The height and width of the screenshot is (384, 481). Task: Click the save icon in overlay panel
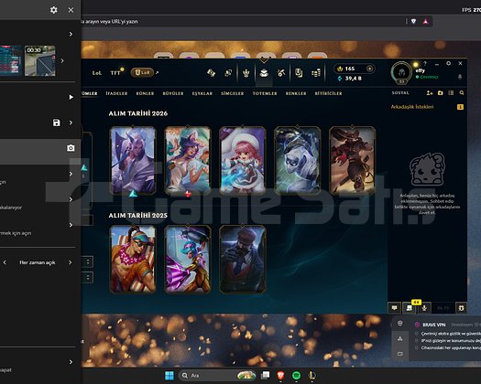tap(57, 123)
